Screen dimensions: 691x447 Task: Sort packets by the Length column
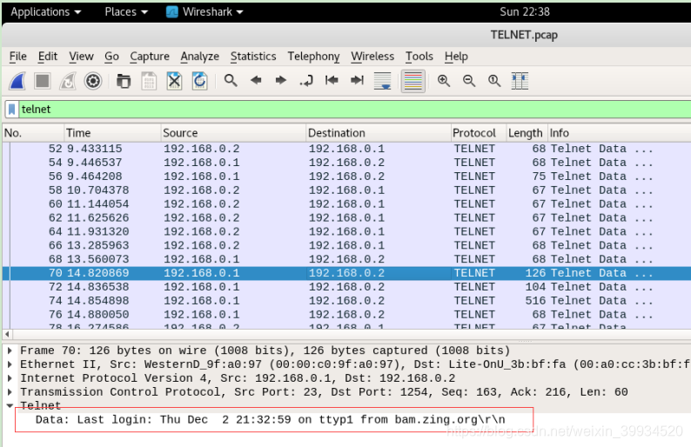click(x=527, y=133)
